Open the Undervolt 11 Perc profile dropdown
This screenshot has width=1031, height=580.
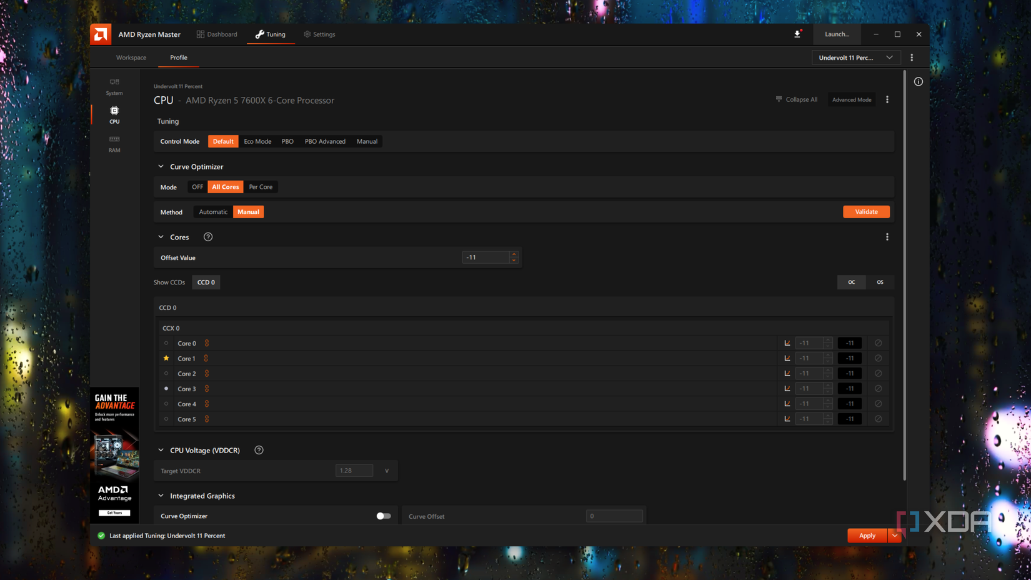(x=856, y=57)
